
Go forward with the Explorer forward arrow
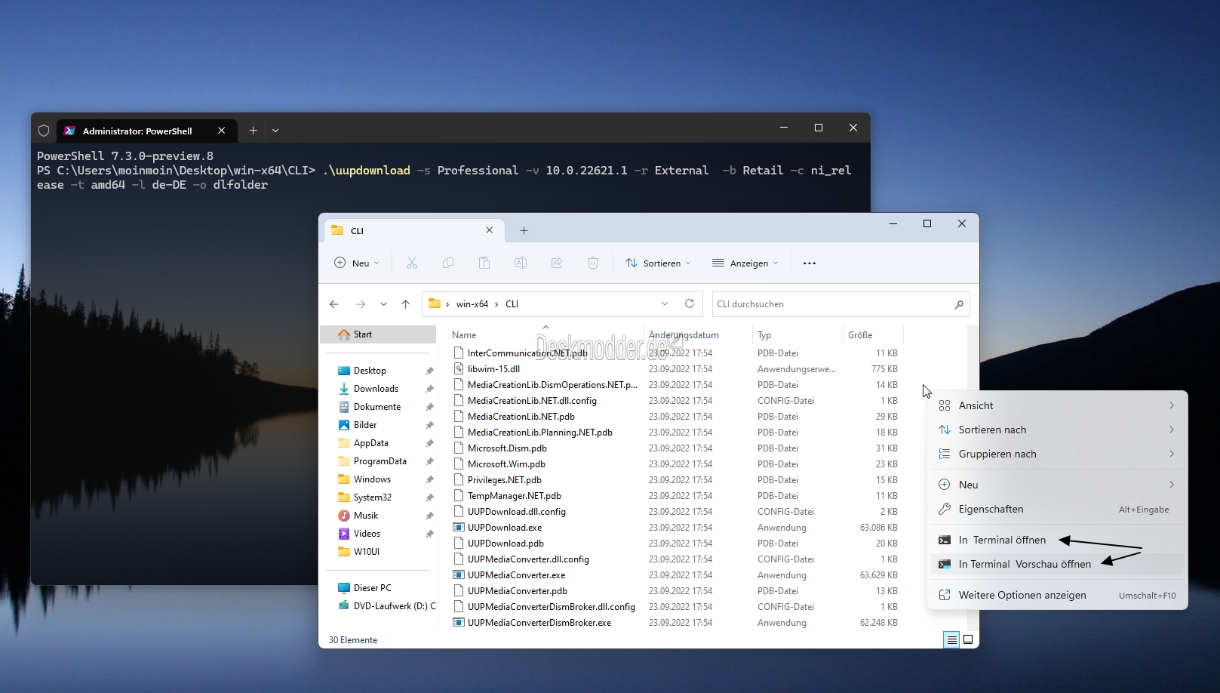click(x=361, y=304)
